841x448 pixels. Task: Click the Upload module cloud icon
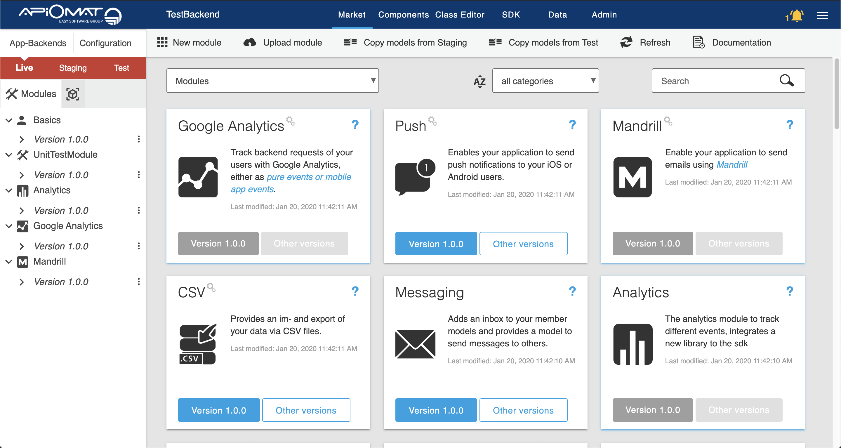[250, 42]
